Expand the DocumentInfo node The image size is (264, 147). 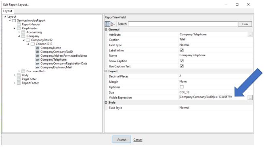coord(19,71)
